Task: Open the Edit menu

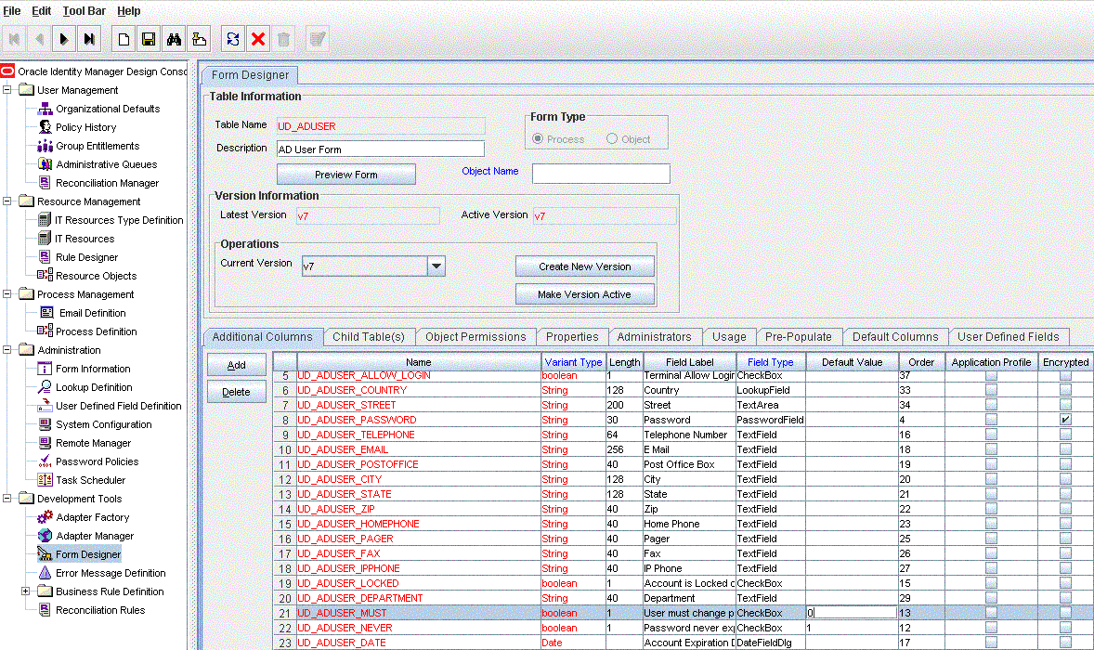Action: pos(41,11)
